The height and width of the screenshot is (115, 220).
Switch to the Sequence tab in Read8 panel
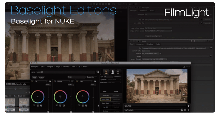pos(140,44)
